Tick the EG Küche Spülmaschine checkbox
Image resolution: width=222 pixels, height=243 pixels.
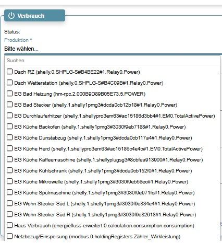(9, 192)
